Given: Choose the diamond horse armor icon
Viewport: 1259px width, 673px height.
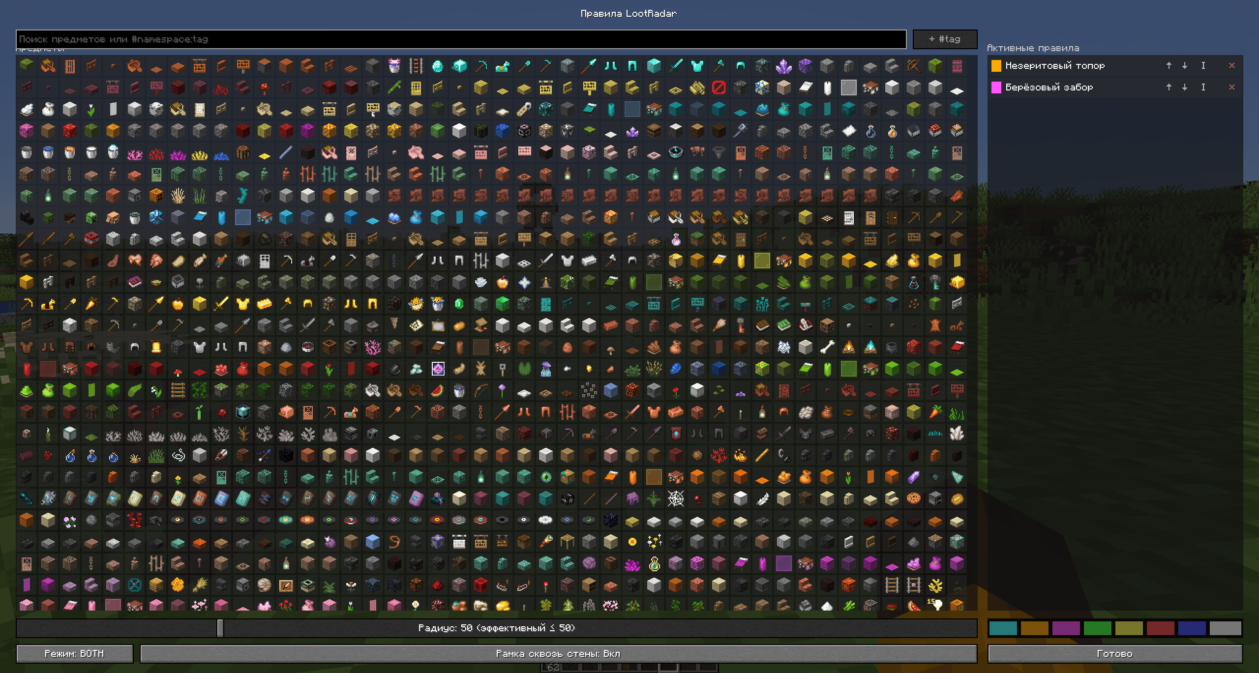Looking at the screenshot, I should (x=502, y=65).
